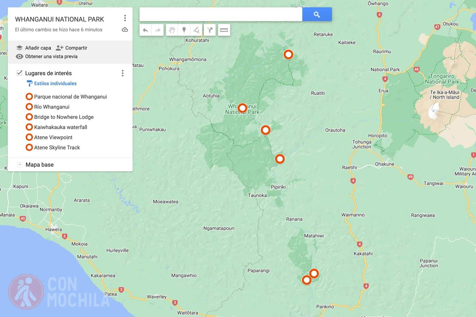Click Obtener una vista previa

coord(51,56)
